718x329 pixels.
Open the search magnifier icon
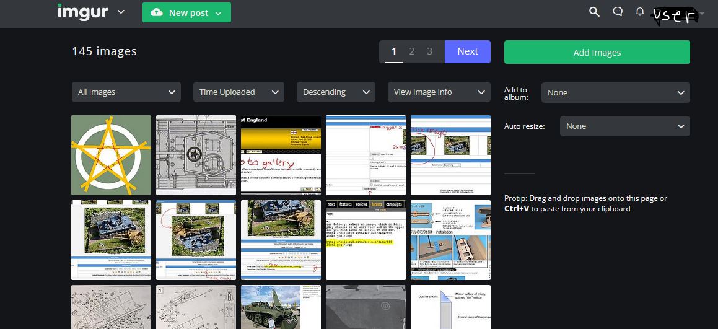pyautogui.click(x=594, y=12)
